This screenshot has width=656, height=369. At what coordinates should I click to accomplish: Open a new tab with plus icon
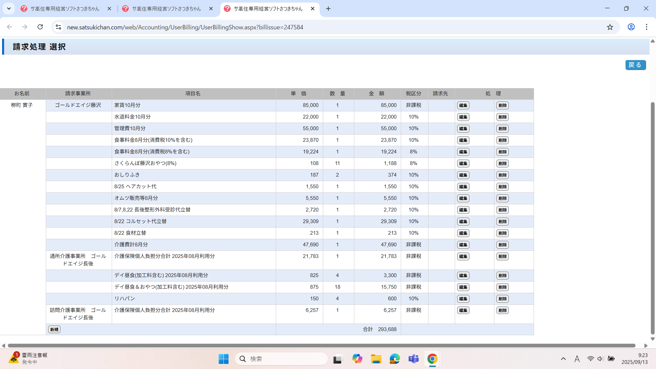click(x=328, y=9)
